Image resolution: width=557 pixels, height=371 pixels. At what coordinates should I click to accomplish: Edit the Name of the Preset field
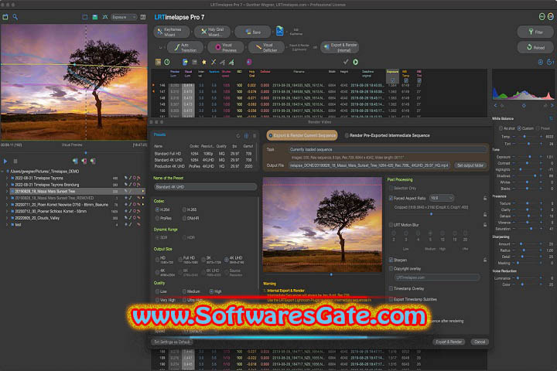[x=205, y=187]
